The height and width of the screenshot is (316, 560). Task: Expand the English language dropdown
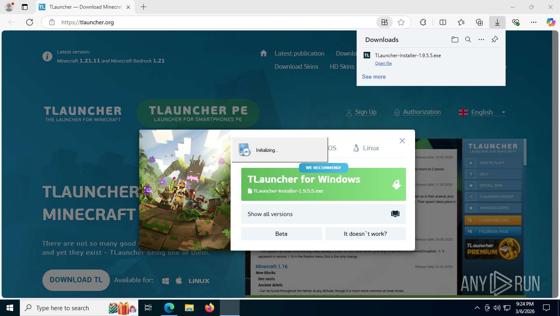(482, 112)
